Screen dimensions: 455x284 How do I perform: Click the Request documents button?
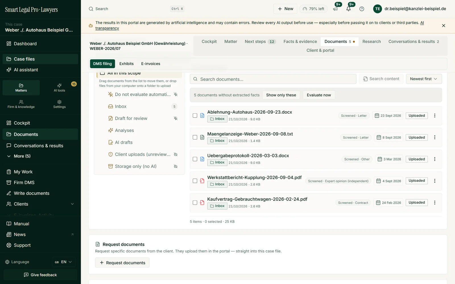pyautogui.click(x=122, y=263)
